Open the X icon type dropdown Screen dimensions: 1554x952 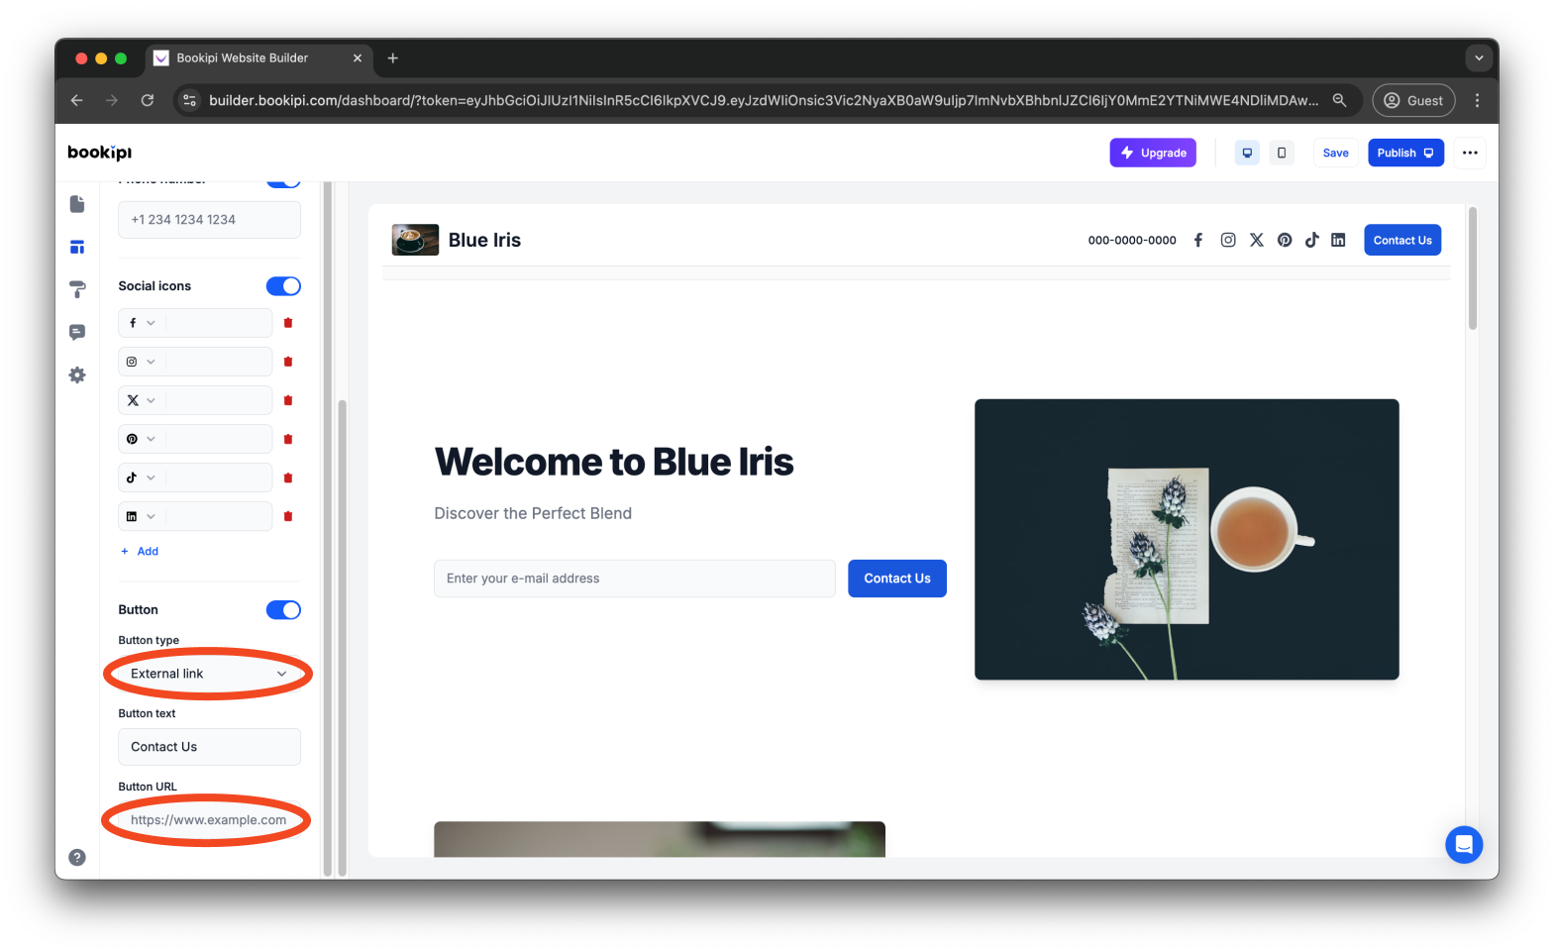142,400
